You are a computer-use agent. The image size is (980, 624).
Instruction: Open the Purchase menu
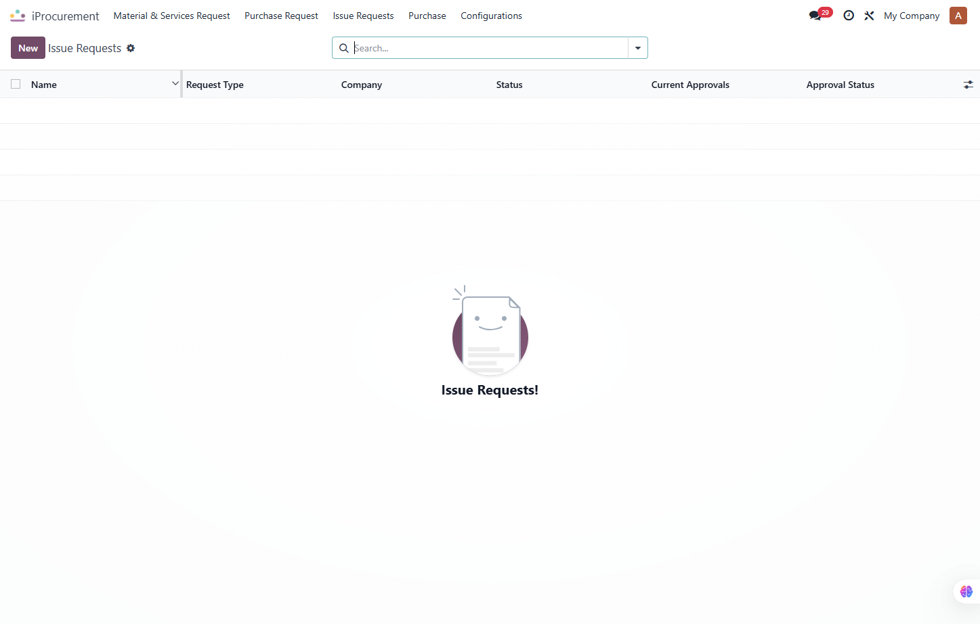coord(427,16)
